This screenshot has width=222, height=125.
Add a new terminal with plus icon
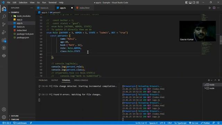click(x=209, y=80)
